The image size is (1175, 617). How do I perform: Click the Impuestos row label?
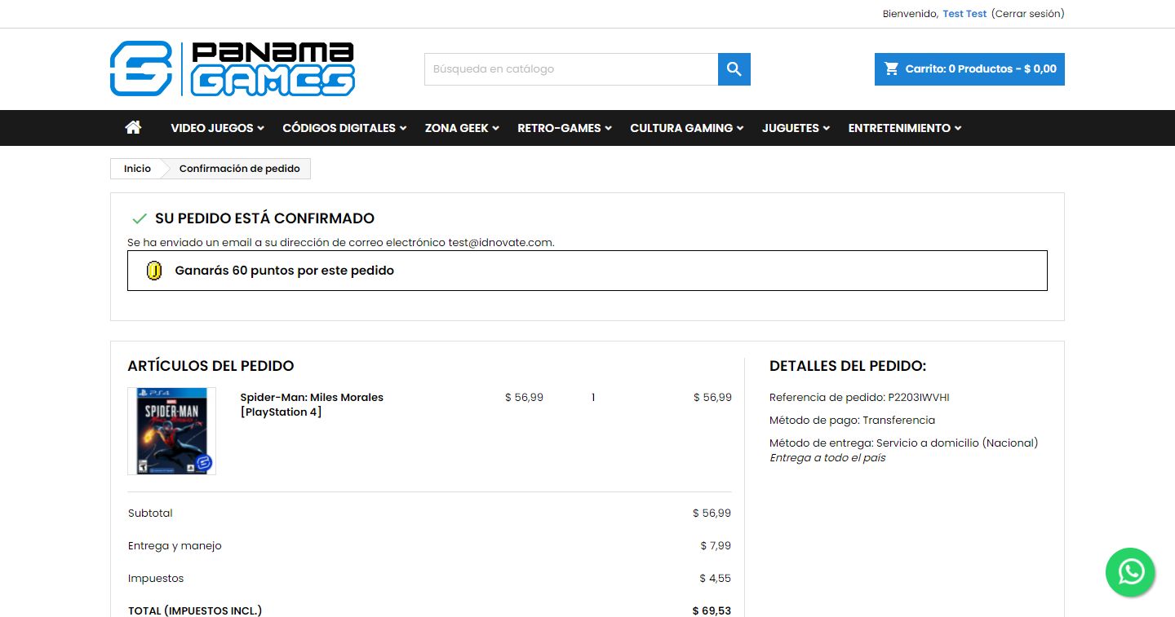pyautogui.click(x=156, y=579)
